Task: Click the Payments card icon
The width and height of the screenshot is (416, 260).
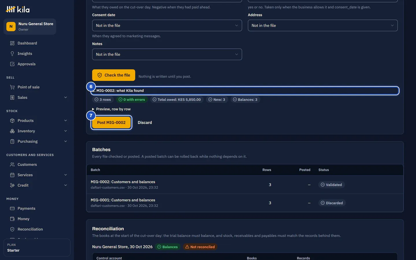Action: point(12,208)
